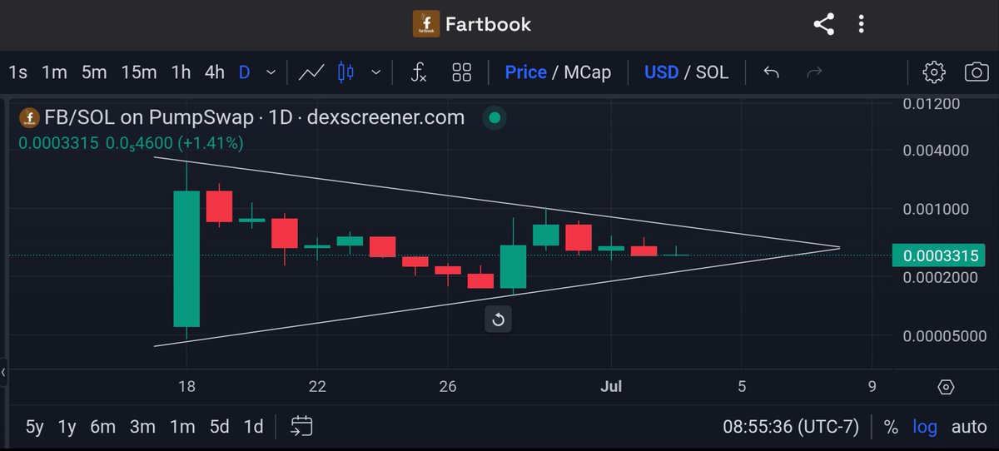The height and width of the screenshot is (451, 999).
Task: Tap the share icon in header
Action: [823, 24]
